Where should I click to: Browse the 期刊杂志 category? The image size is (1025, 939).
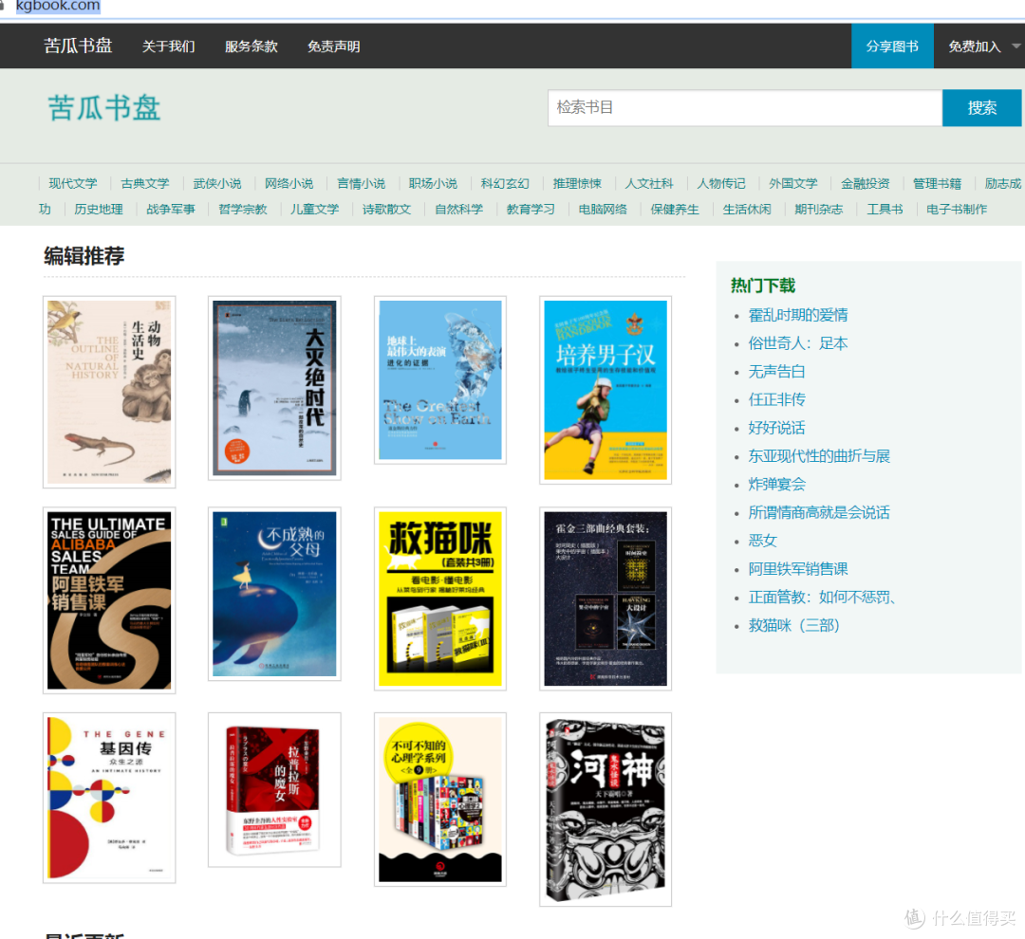coord(818,209)
